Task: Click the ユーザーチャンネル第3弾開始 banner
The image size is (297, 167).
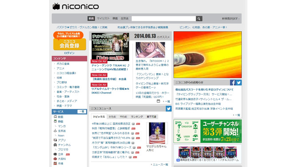Action: (207, 131)
